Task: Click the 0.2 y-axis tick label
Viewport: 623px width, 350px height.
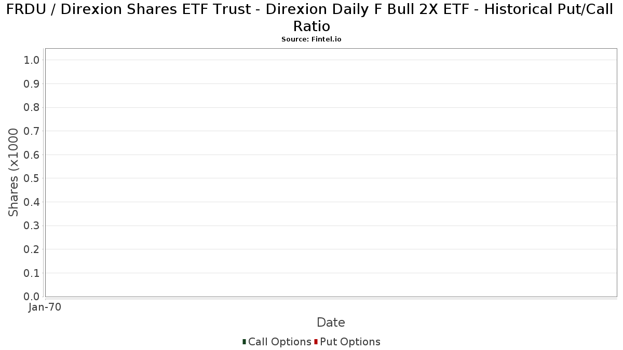Action: click(x=32, y=249)
